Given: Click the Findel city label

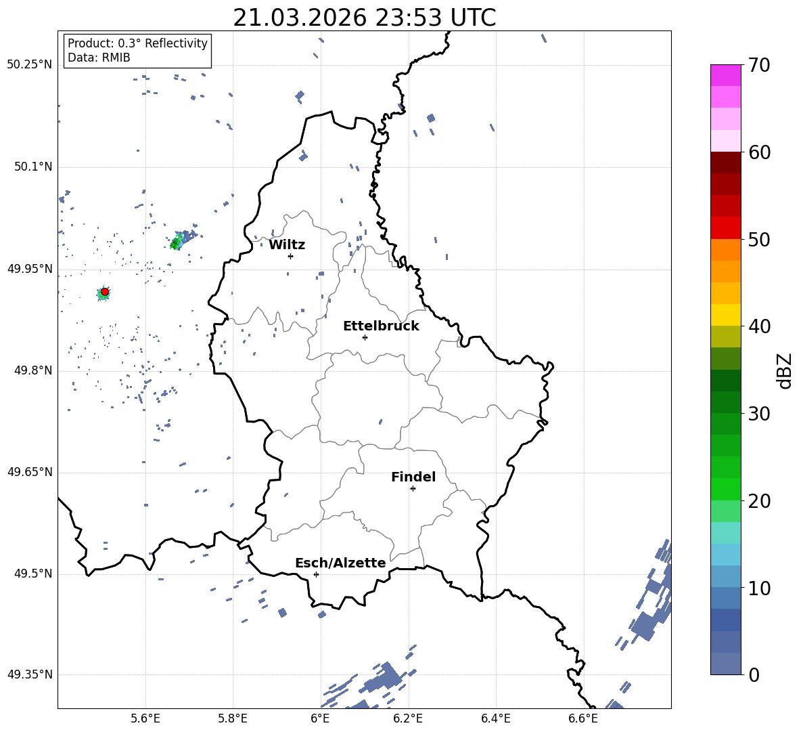Looking at the screenshot, I should pos(413,477).
